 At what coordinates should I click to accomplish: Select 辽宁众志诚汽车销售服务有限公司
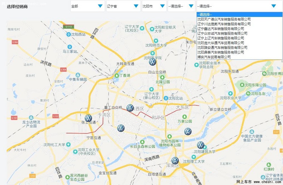tap(239, 33)
